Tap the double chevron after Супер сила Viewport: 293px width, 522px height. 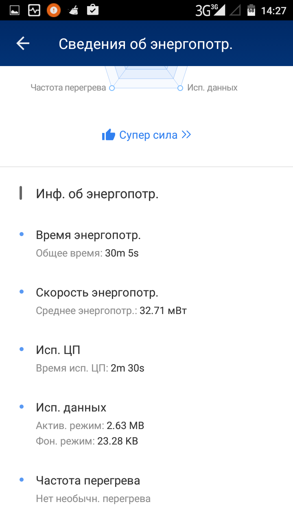[186, 135]
